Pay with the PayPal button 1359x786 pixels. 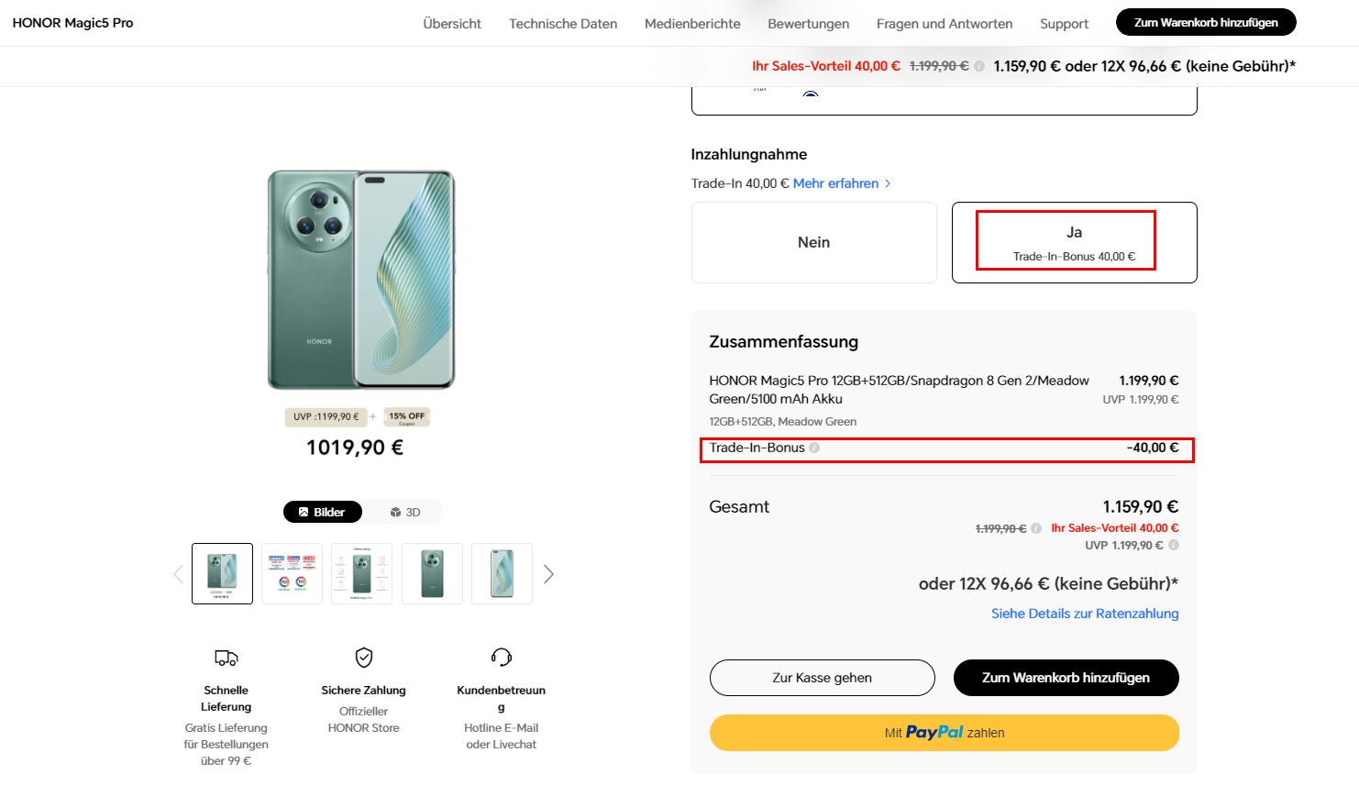(x=944, y=733)
